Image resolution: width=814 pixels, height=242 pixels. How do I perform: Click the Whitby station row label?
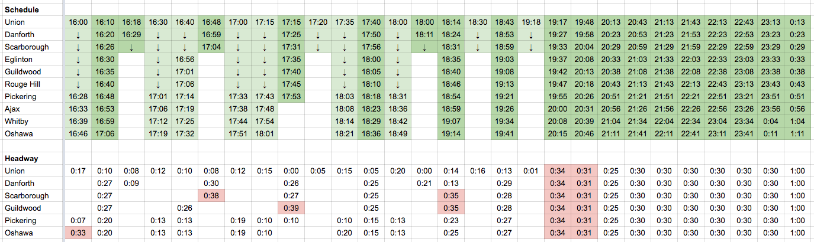(x=16, y=121)
